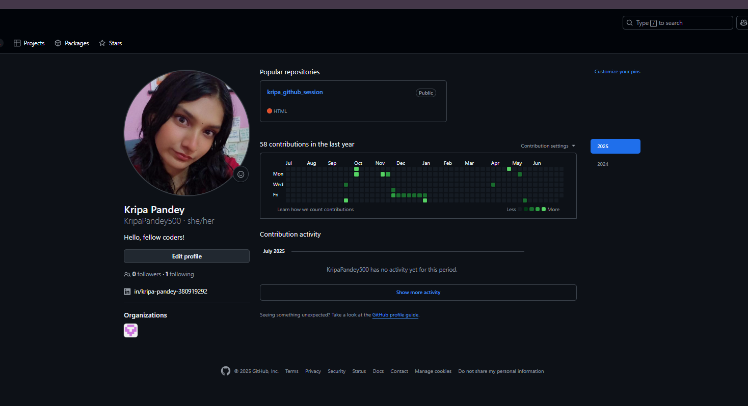Open the GitHub profile guide link
Screen dimensions: 748x406
[x=395, y=314]
